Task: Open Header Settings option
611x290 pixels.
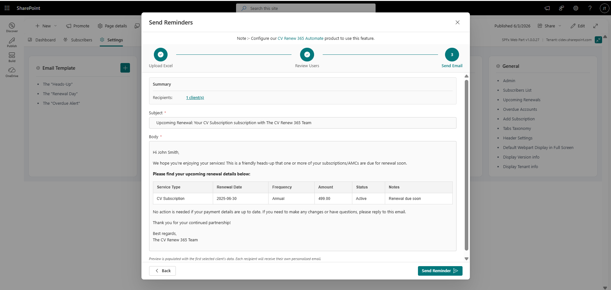Action: pos(518,138)
